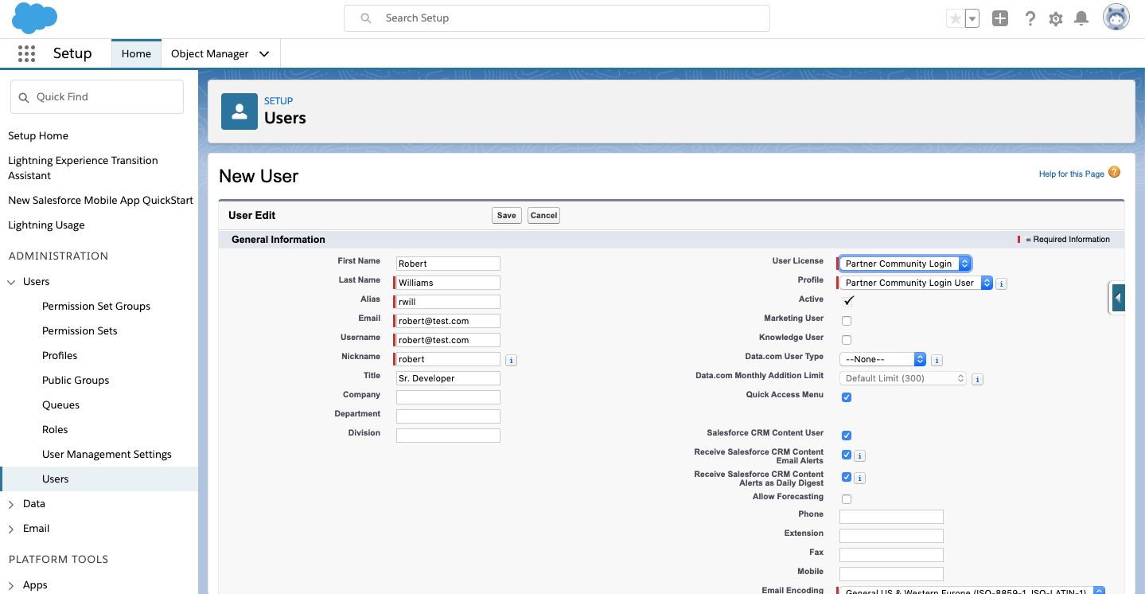This screenshot has width=1145, height=594.
Task: View notifications bell icon
Action: click(x=1081, y=18)
